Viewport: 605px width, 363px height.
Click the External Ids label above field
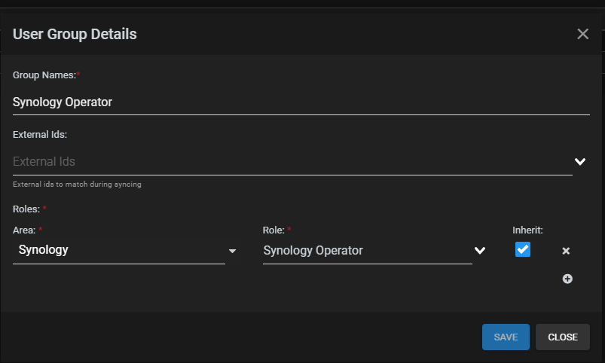pyautogui.click(x=40, y=134)
